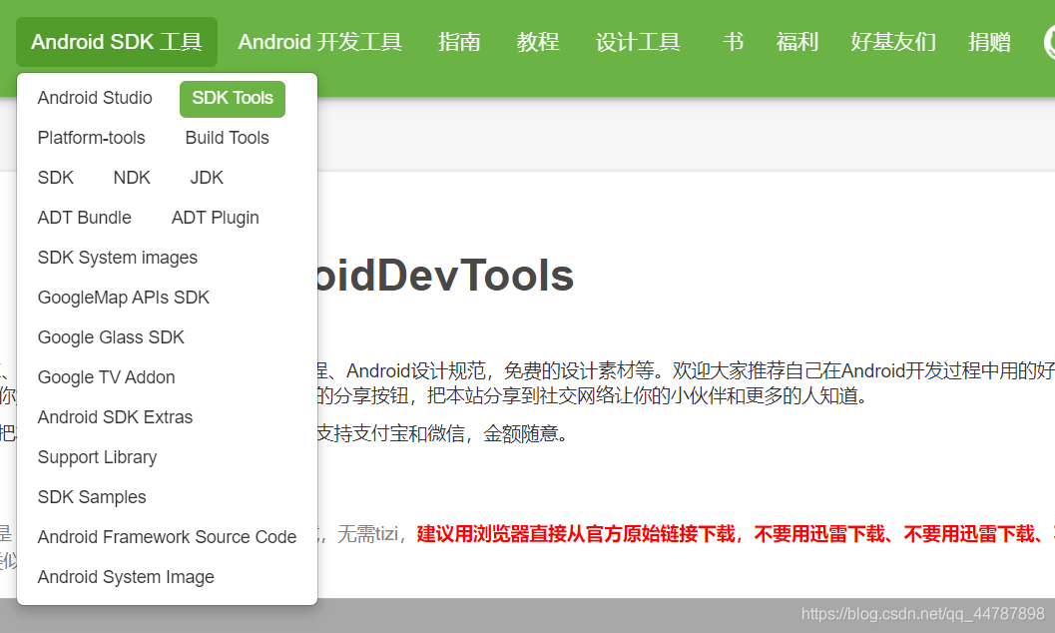Viewport: 1055px width, 633px height.
Task: Select the JDK entry
Action: pyautogui.click(x=207, y=178)
